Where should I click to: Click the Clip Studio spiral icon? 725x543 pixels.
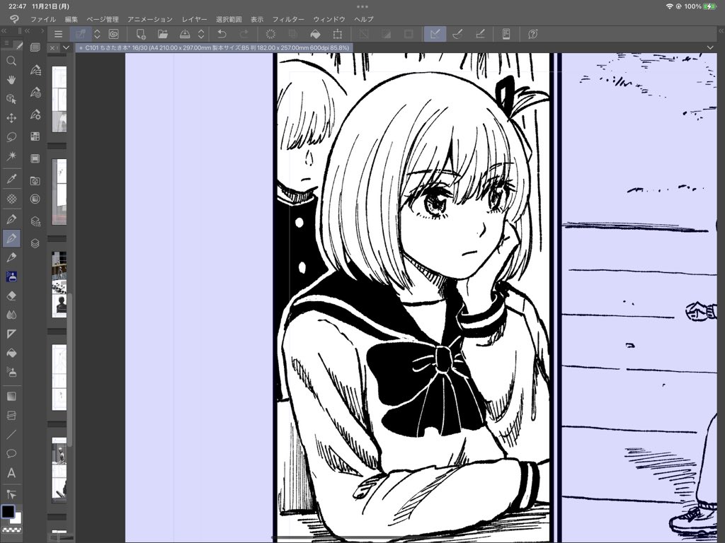coord(114,34)
